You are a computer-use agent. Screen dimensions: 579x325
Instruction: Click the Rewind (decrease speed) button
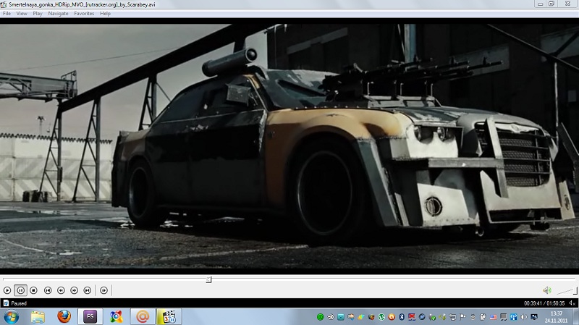click(x=61, y=291)
